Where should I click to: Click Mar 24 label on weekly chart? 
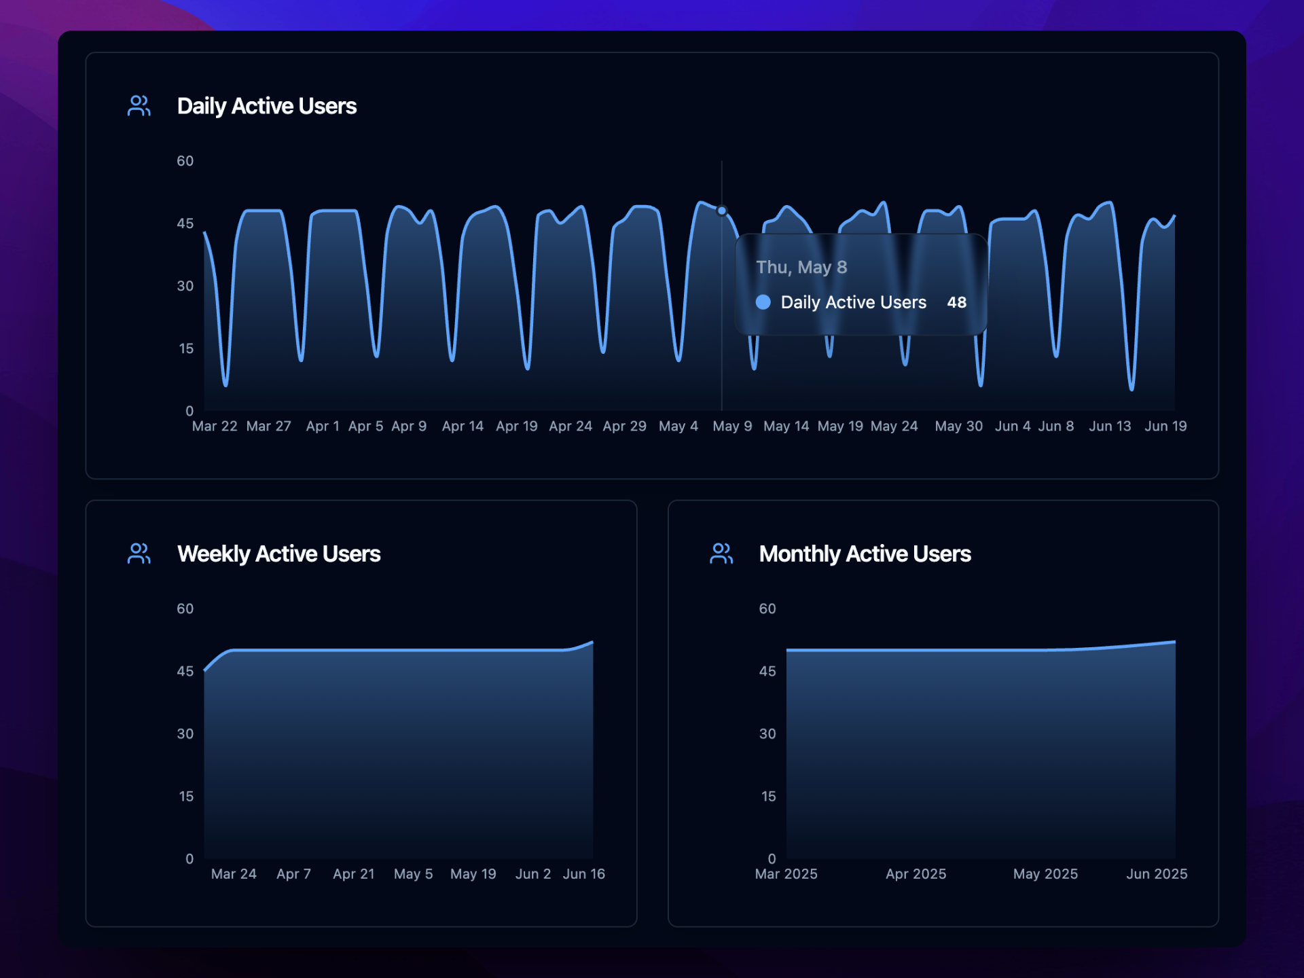click(x=234, y=874)
